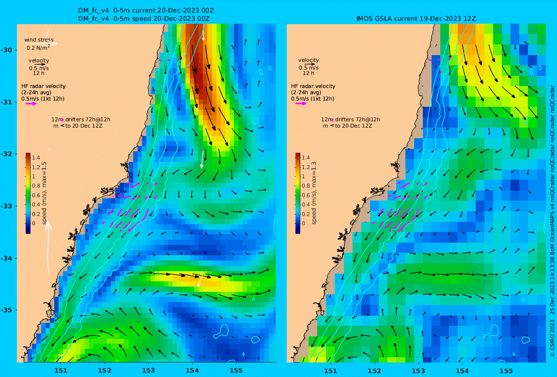Click the black velocity arrow in OM_fc_v4 legend

[39, 64]
